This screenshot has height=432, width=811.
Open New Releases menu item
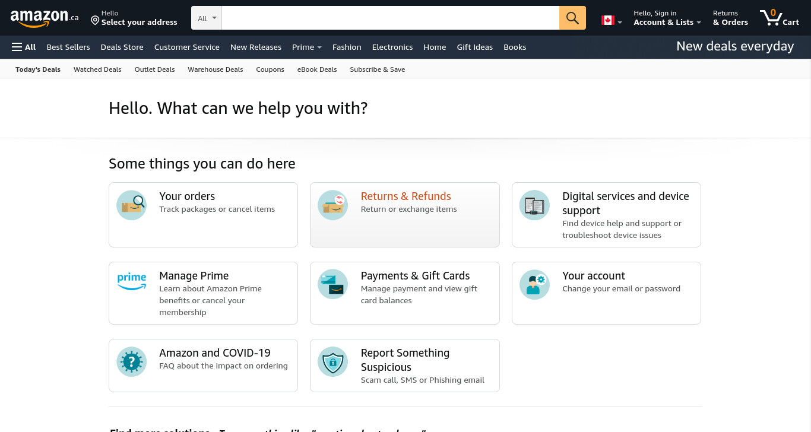tap(256, 47)
